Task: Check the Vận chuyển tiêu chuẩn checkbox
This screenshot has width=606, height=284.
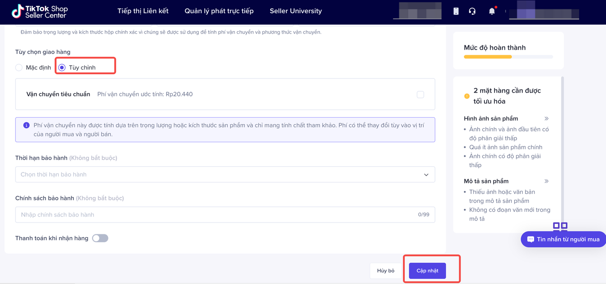Action: [420, 95]
